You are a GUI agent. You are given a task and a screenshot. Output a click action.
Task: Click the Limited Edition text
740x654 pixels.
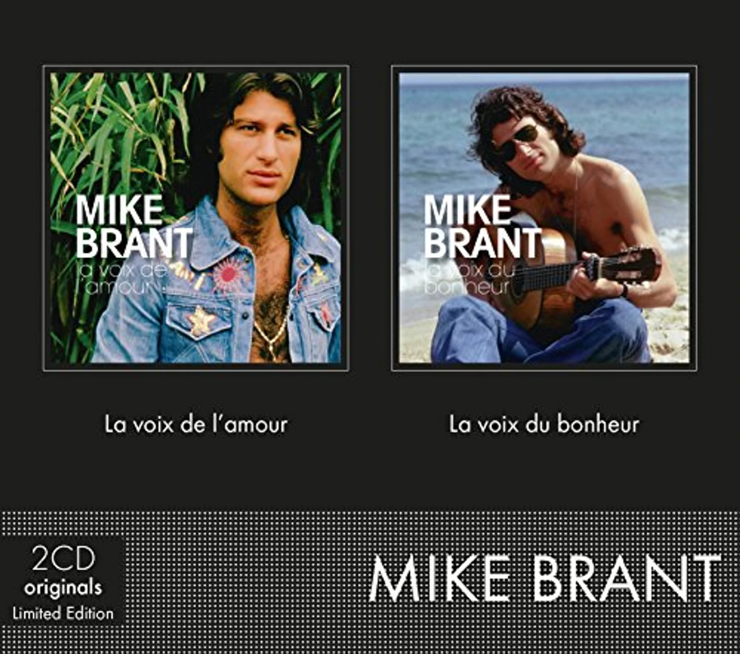[x=63, y=613]
